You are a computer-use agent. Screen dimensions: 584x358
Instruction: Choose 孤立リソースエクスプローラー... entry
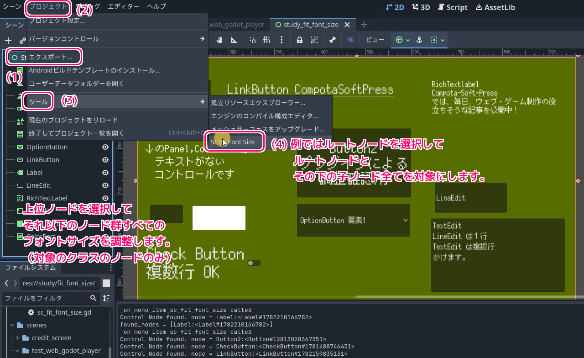coord(270,103)
